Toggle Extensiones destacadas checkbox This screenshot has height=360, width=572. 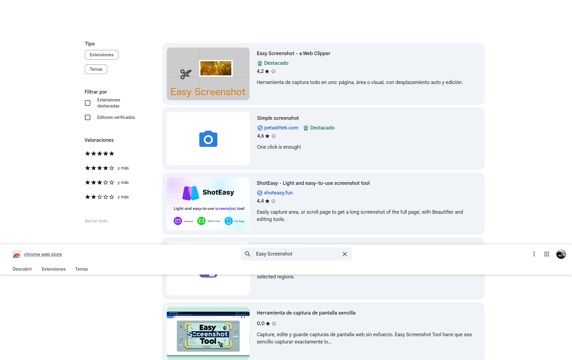(88, 103)
